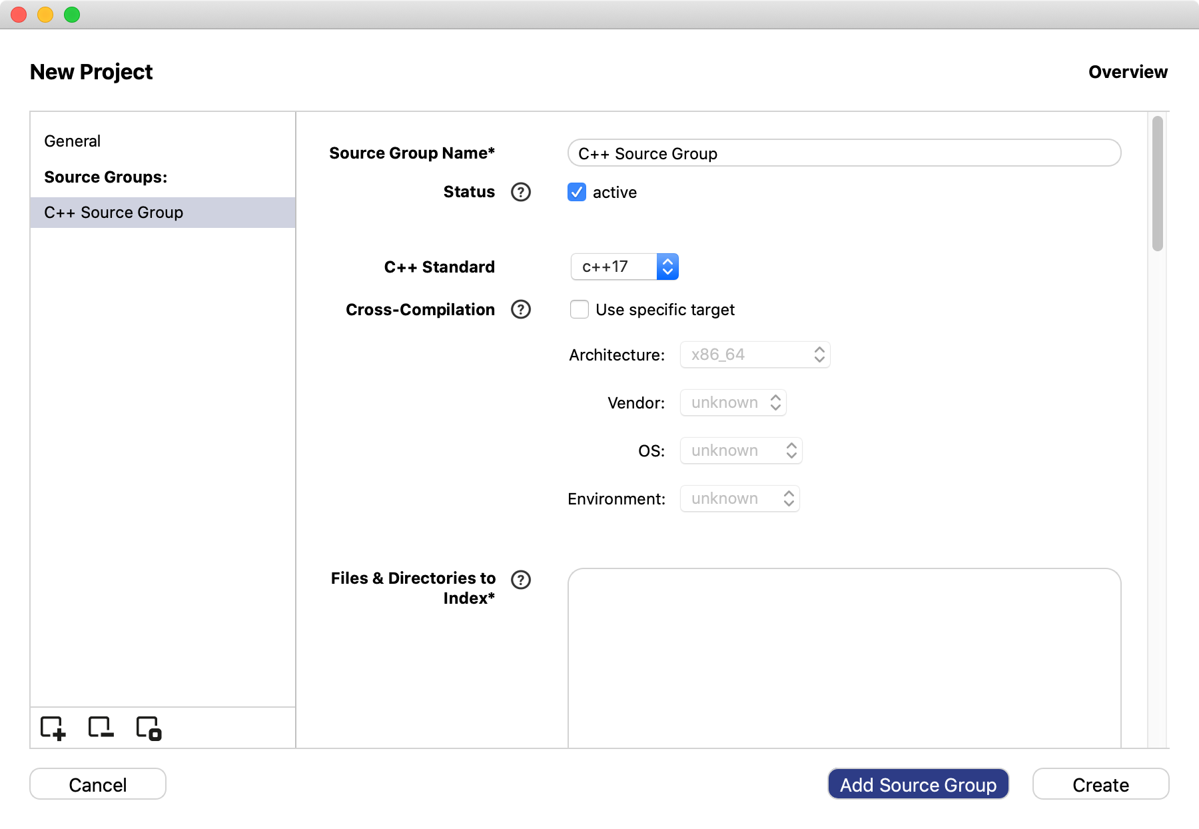The width and height of the screenshot is (1199, 829).
Task: Open help for Status field
Action: point(520,192)
